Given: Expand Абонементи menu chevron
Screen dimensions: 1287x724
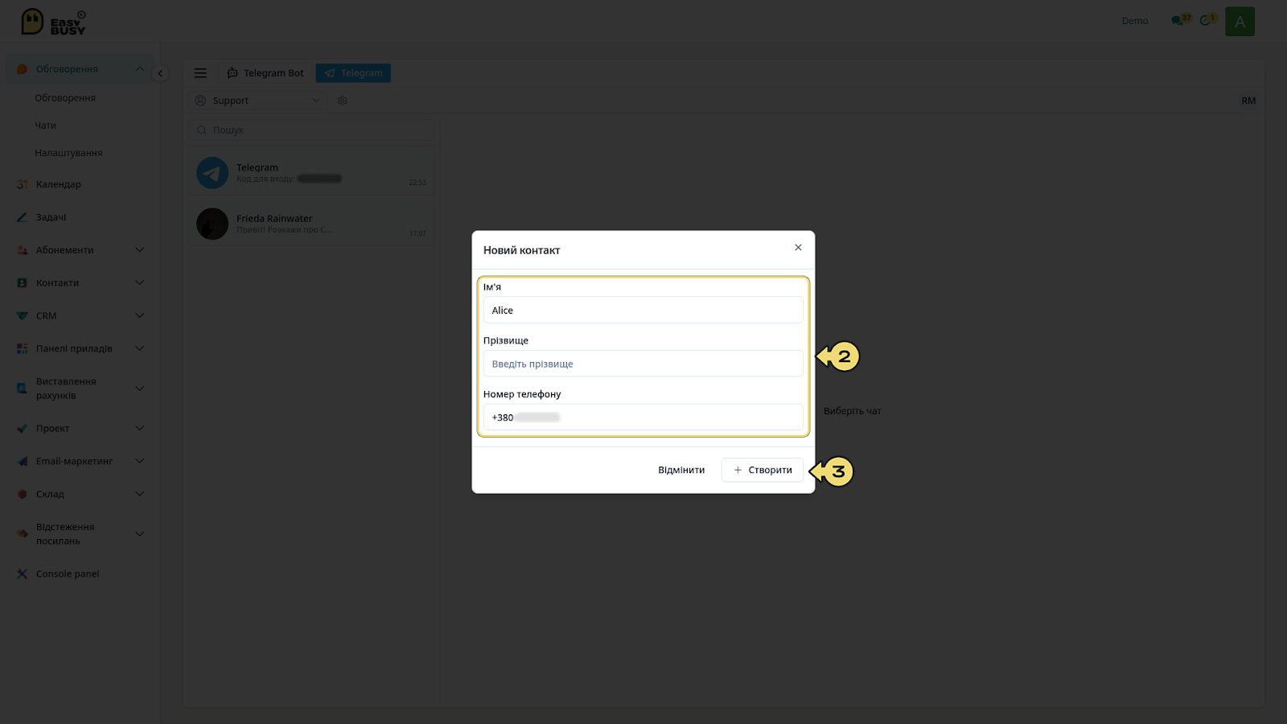Looking at the screenshot, I should click(139, 250).
